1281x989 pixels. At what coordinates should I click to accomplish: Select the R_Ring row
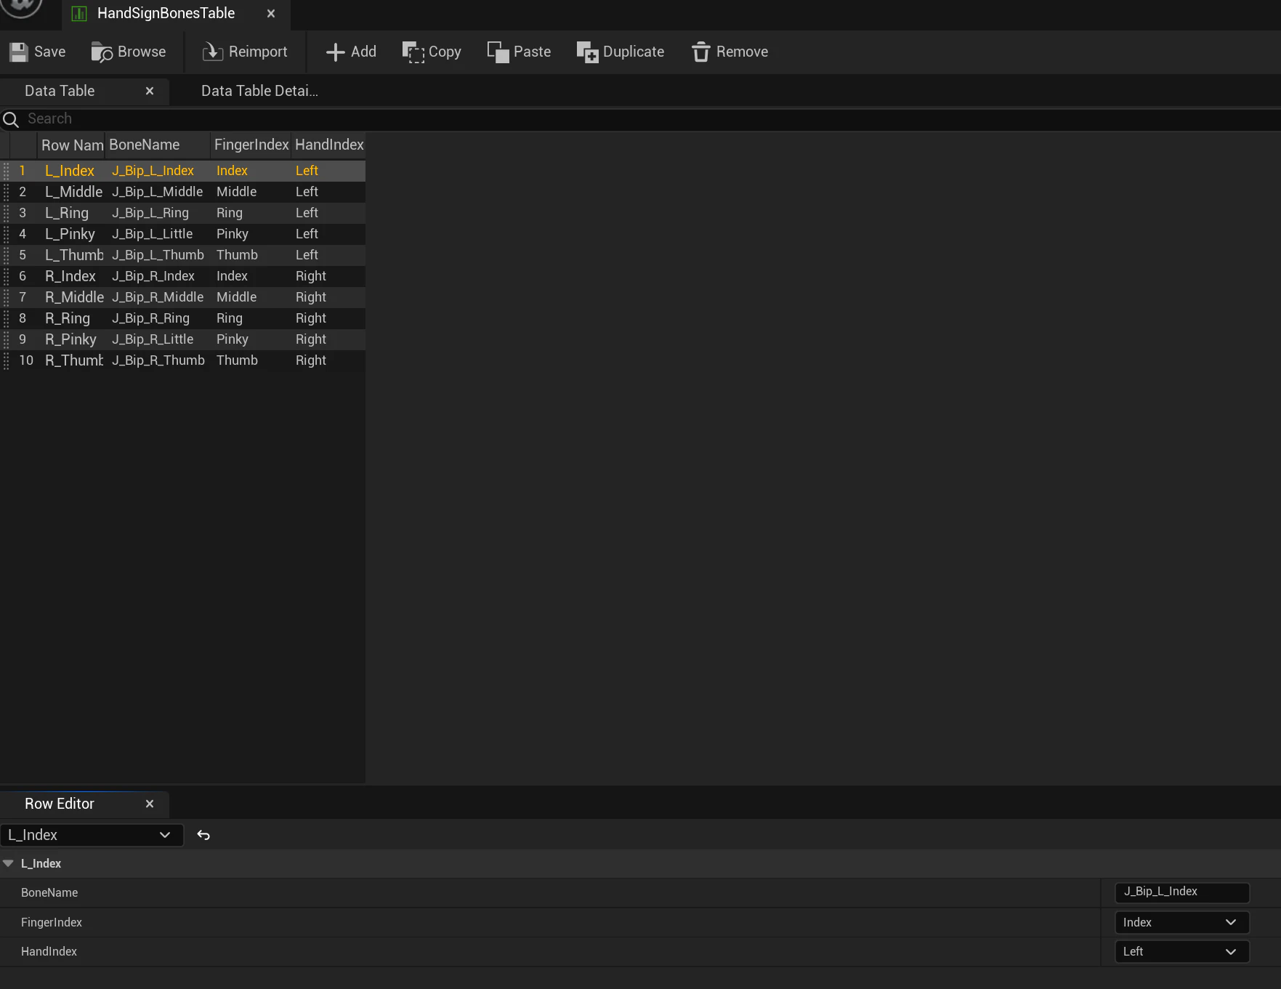coord(182,318)
